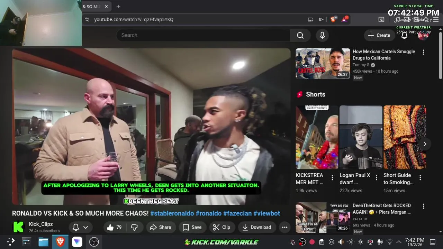
Task: Open volume speaker tray icon
Action: pos(341,242)
